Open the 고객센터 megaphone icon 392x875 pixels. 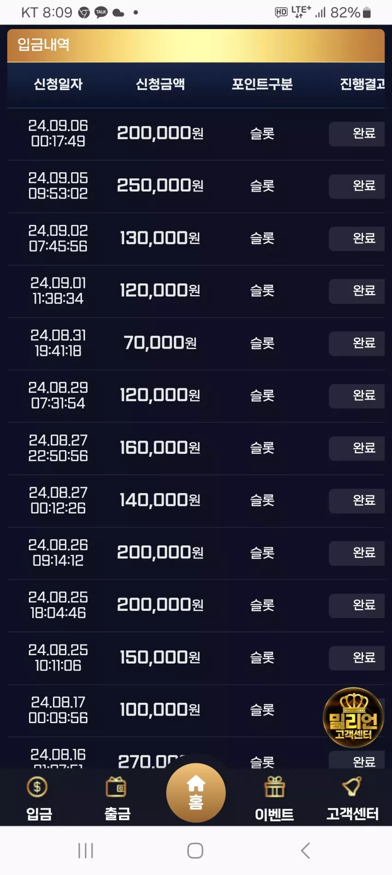click(352, 786)
